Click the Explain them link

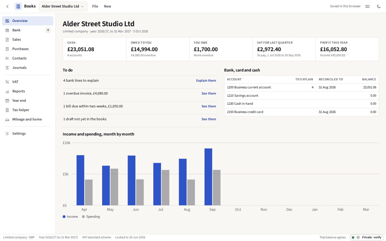(206, 81)
